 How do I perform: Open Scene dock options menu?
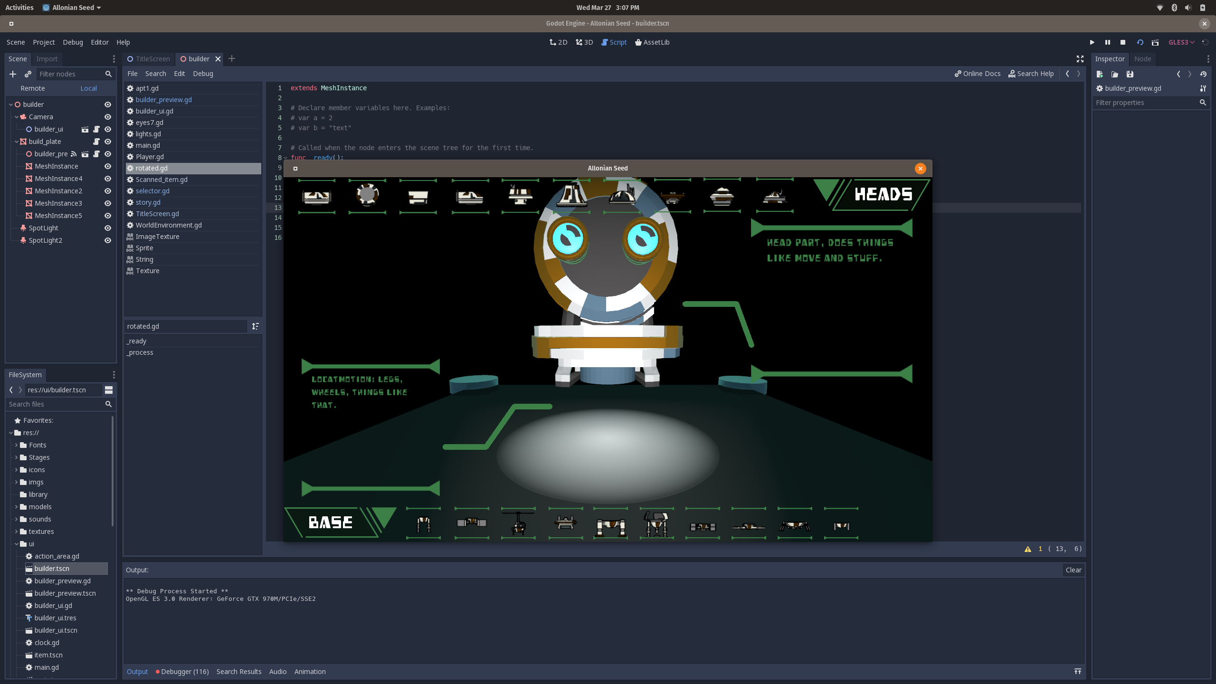click(114, 59)
